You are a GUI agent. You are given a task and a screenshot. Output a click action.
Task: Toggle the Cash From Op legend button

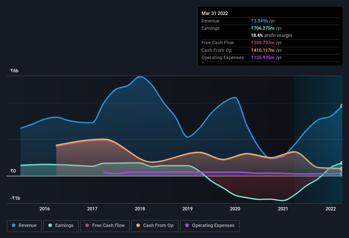[x=155, y=226]
